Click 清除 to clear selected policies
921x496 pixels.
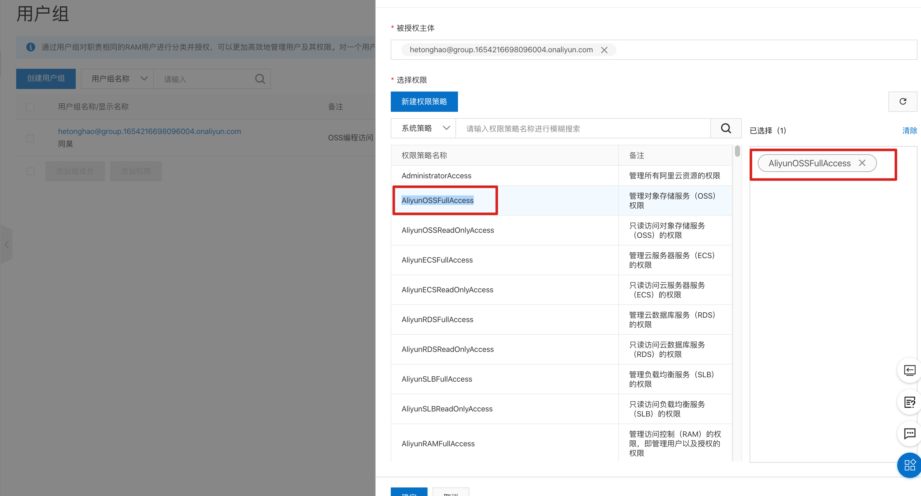coord(909,130)
